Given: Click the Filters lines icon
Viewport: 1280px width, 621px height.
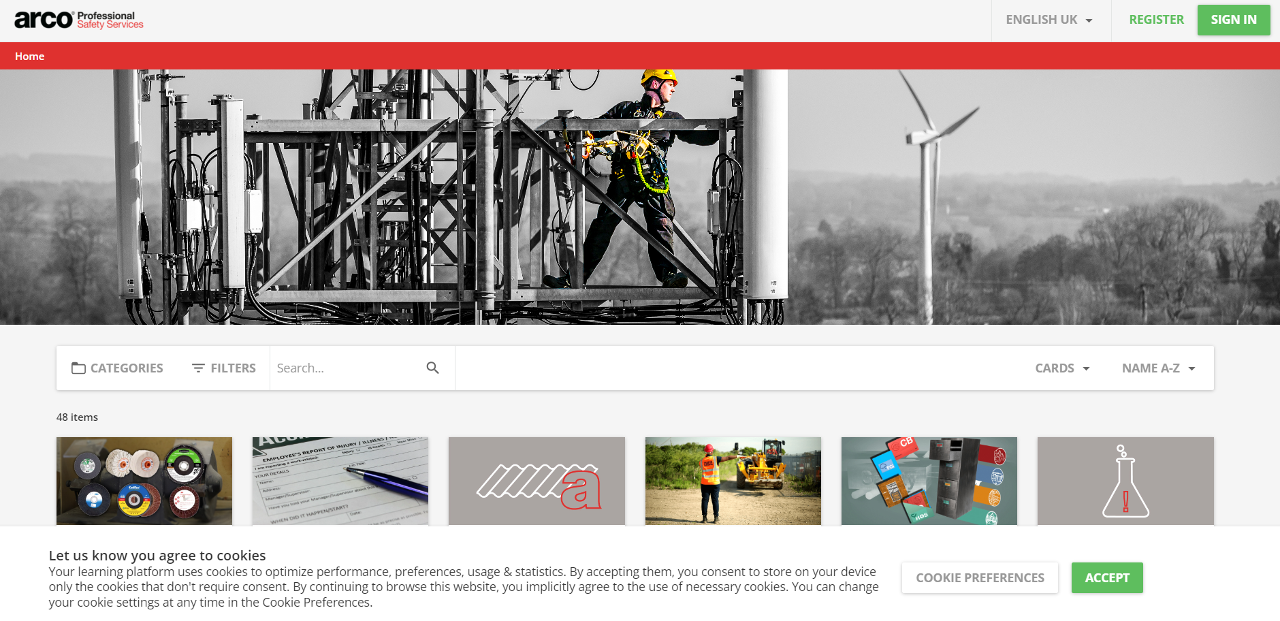Looking at the screenshot, I should pyautogui.click(x=198, y=368).
